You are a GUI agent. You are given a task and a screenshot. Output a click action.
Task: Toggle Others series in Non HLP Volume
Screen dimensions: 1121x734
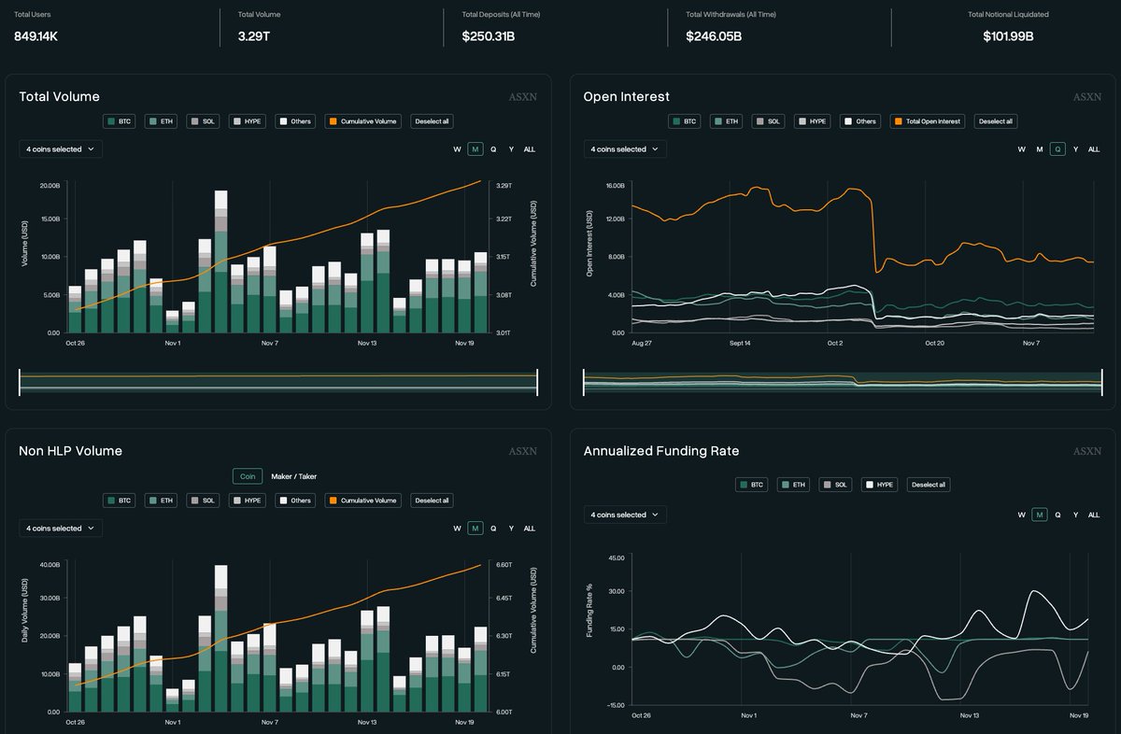tap(294, 501)
